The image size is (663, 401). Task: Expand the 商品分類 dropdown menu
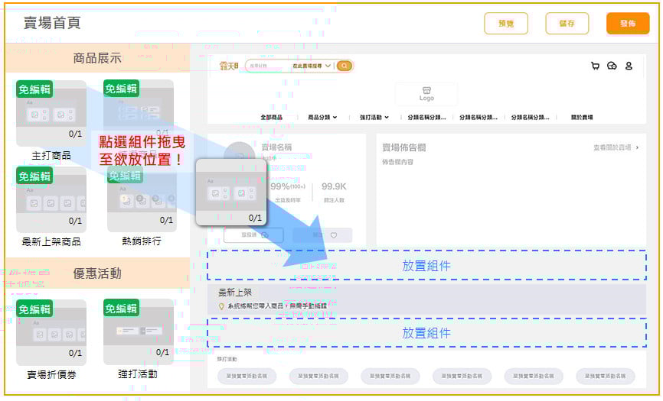pyautogui.click(x=322, y=118)
